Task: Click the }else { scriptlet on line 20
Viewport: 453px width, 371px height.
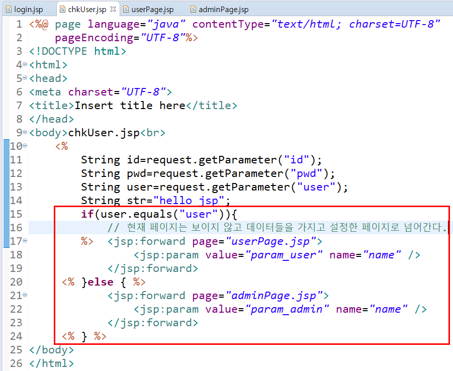Action: [x=104, y=282]
